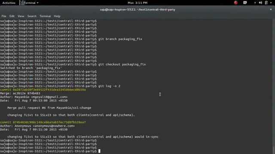Click the 'git log -n 2' command
275x154 pixels.
click(x=109, y=86)
